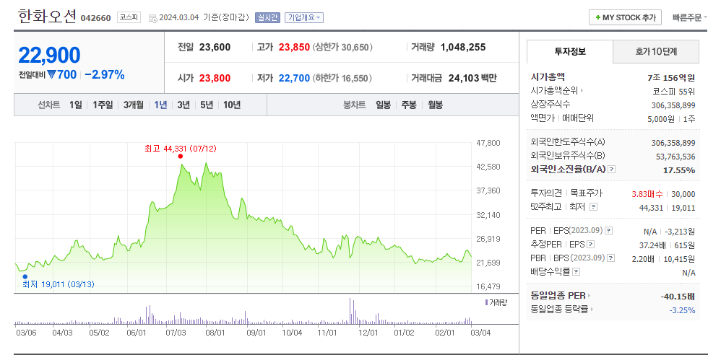Open help icon next to 52주최고 최저

[593, 207]
